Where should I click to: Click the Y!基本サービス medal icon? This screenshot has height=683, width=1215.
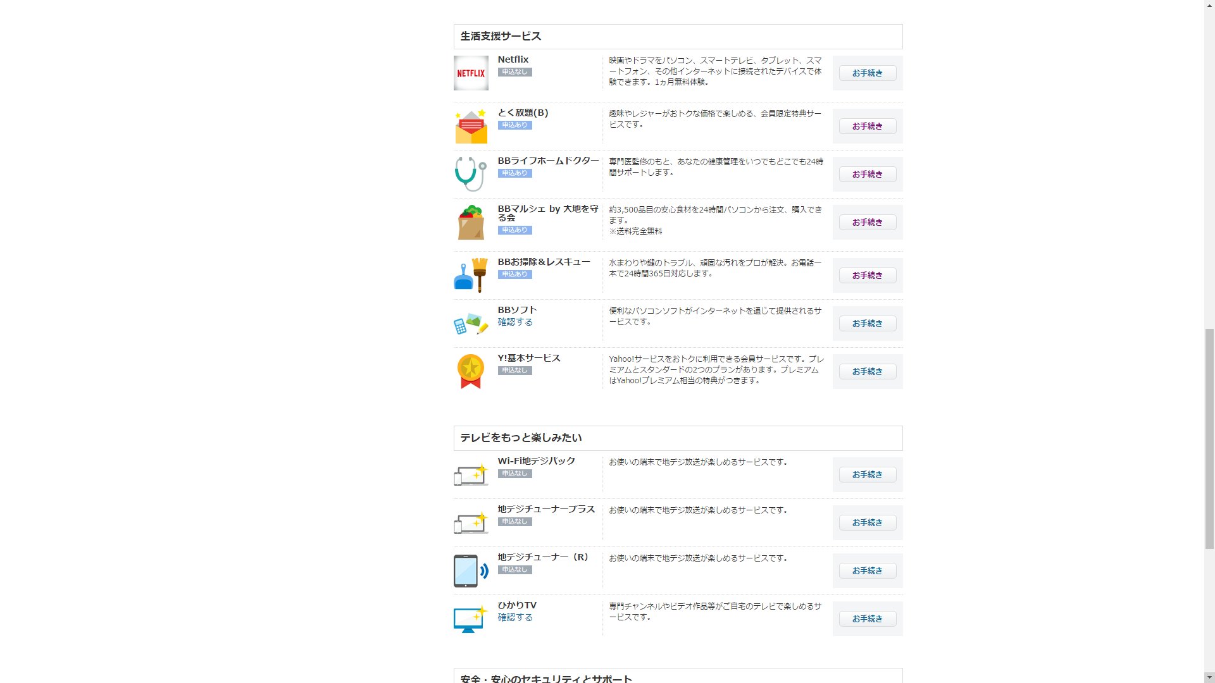(x=471, y=371)
